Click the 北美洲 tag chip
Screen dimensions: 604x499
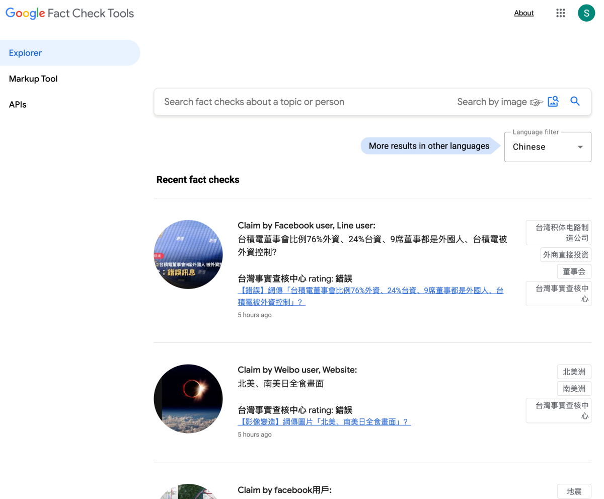tap(574, 372)
